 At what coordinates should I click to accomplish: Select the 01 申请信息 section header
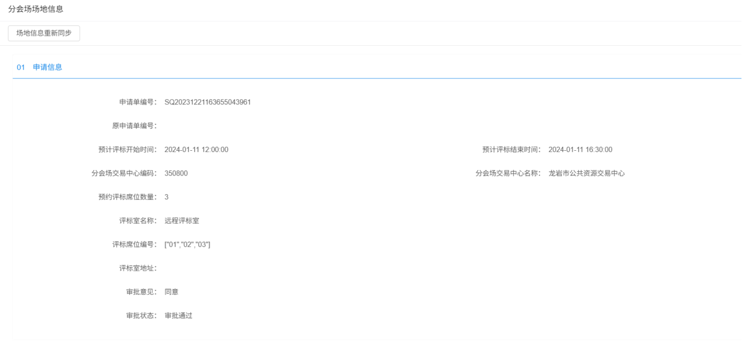tap(40, 67)
